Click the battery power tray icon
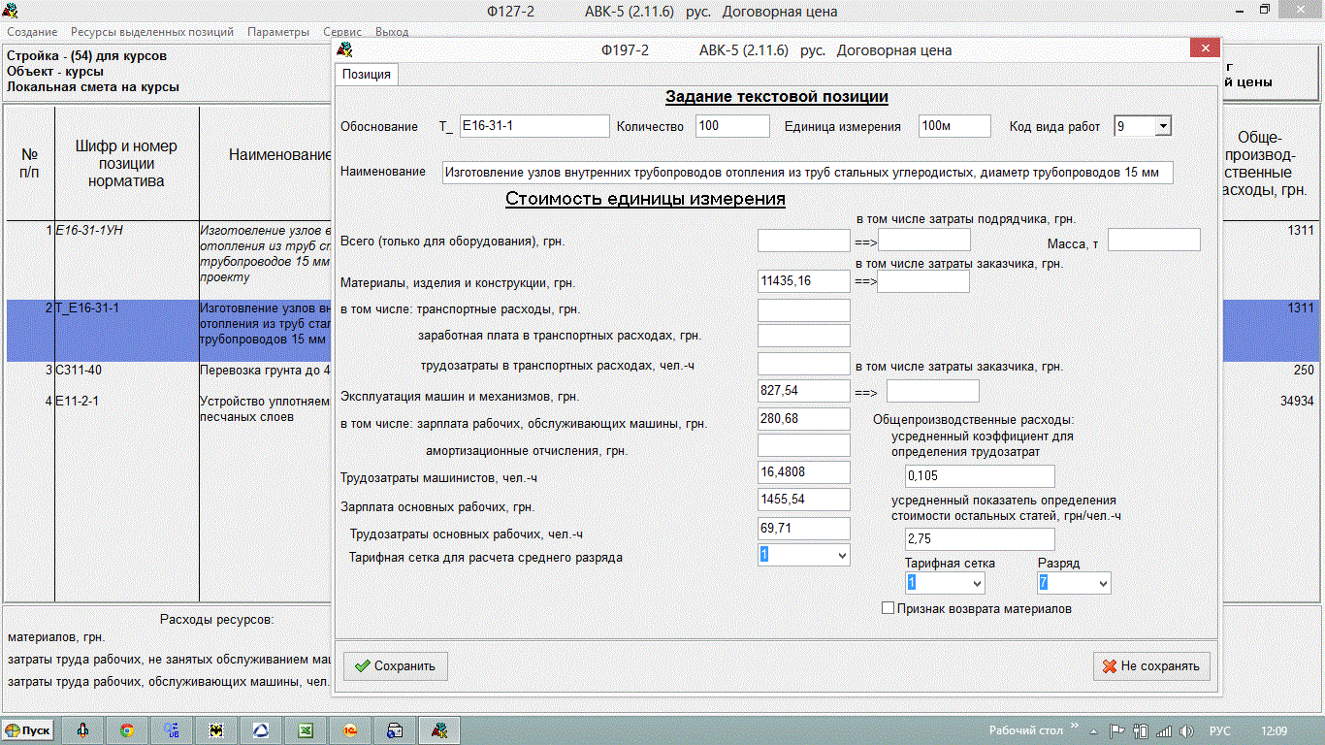Viewport: 1325px width, 745px height. (1141, 730)
